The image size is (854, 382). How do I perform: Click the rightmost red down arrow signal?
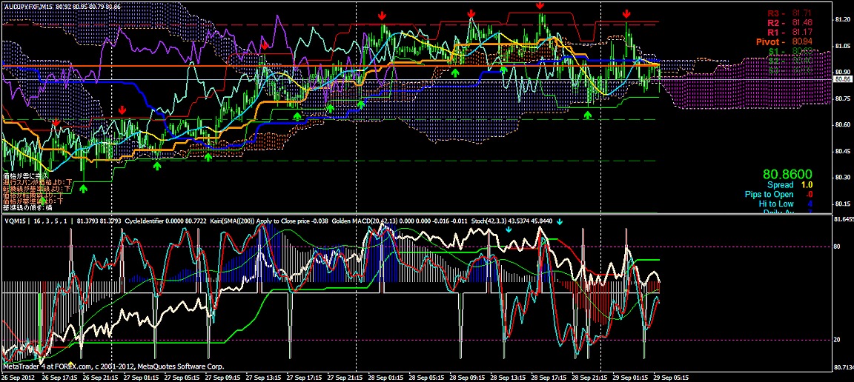(626, 13)
